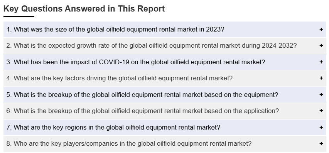329x153 pixels.
Task: Click the text 'global oilfield equipment rental market in 2023'
Action: (152, 30)
